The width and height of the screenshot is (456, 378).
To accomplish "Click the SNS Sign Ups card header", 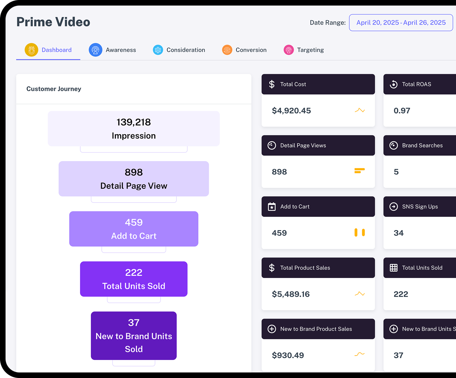I will click(420, 207).
